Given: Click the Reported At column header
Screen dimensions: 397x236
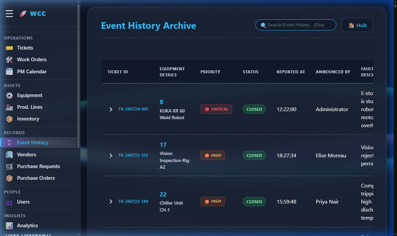Looking at the screenshot, I should 291,72.
